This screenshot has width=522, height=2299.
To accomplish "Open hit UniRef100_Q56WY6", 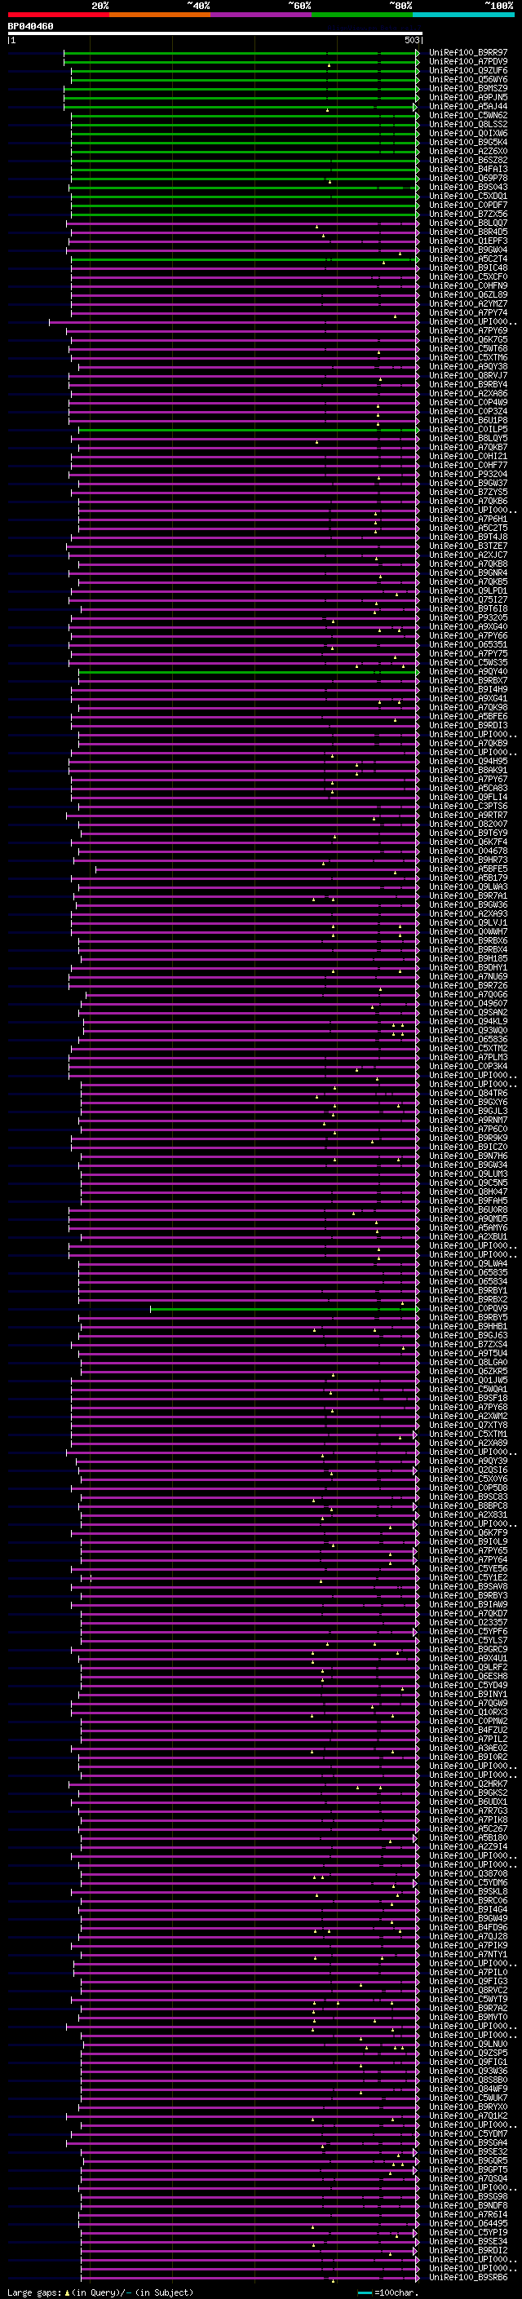I will coord(468,79).
